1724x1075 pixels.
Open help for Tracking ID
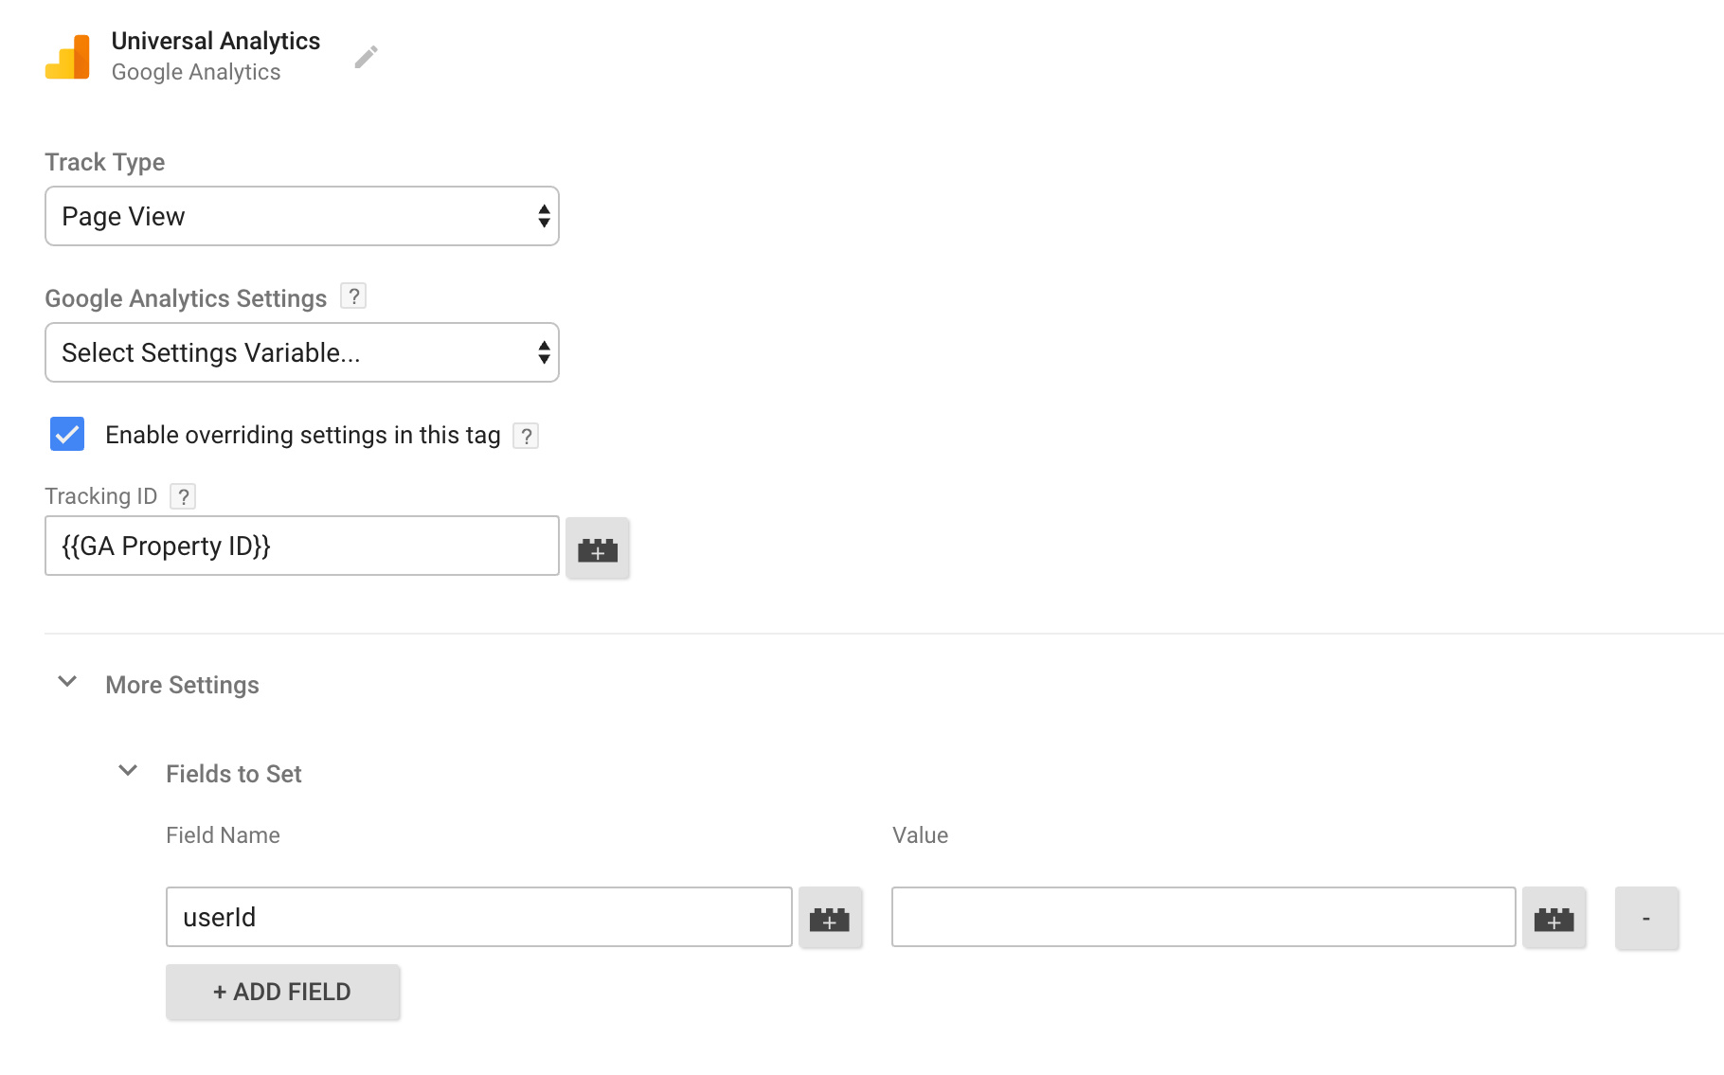point(183,495)
